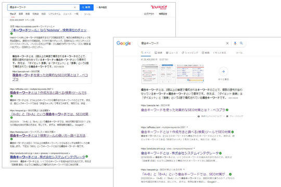Open Yahoo result 株式会社システムインテグレータ
This screenshot has height=187, width=281.
pyautogui.click(x=47, y=157)
